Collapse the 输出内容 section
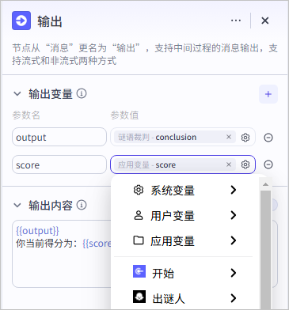The height and width of the screenshot is (310, 289). [x=17, y=205]
